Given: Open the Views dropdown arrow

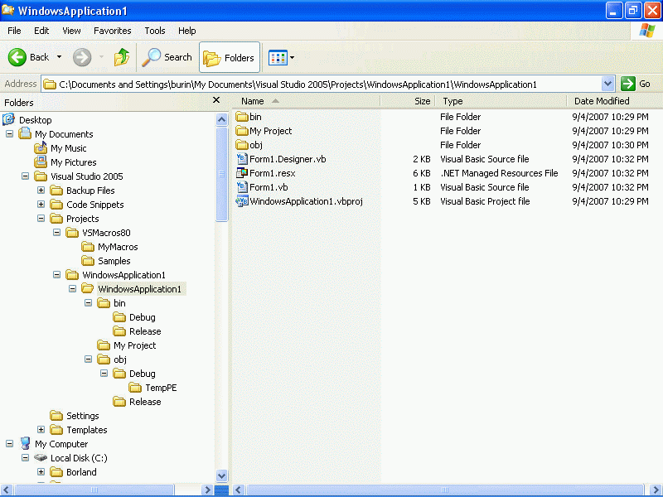Looking at the screenshot, I should coord(293,57).
